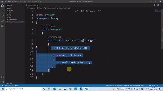
Task: Click Array.Program in breadcrumb
Action: coord(49,8)
